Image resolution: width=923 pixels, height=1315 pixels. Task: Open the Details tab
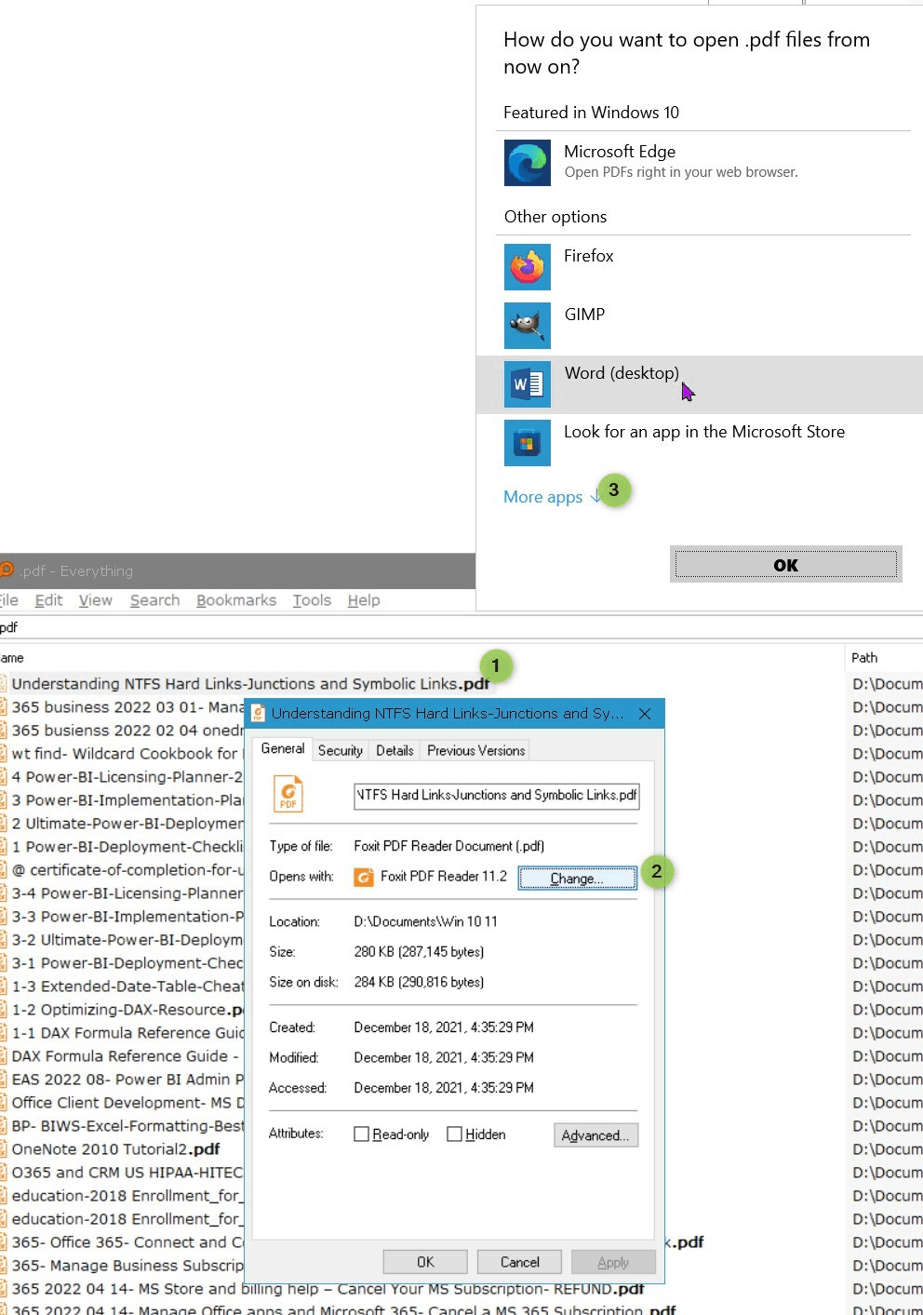(x=395, y=750)
